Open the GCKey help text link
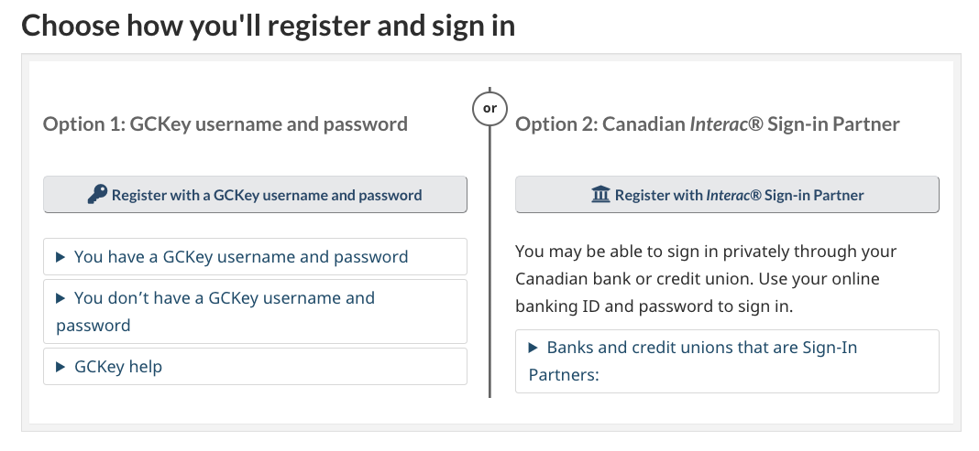979x451 pixels. pos(118,366)
